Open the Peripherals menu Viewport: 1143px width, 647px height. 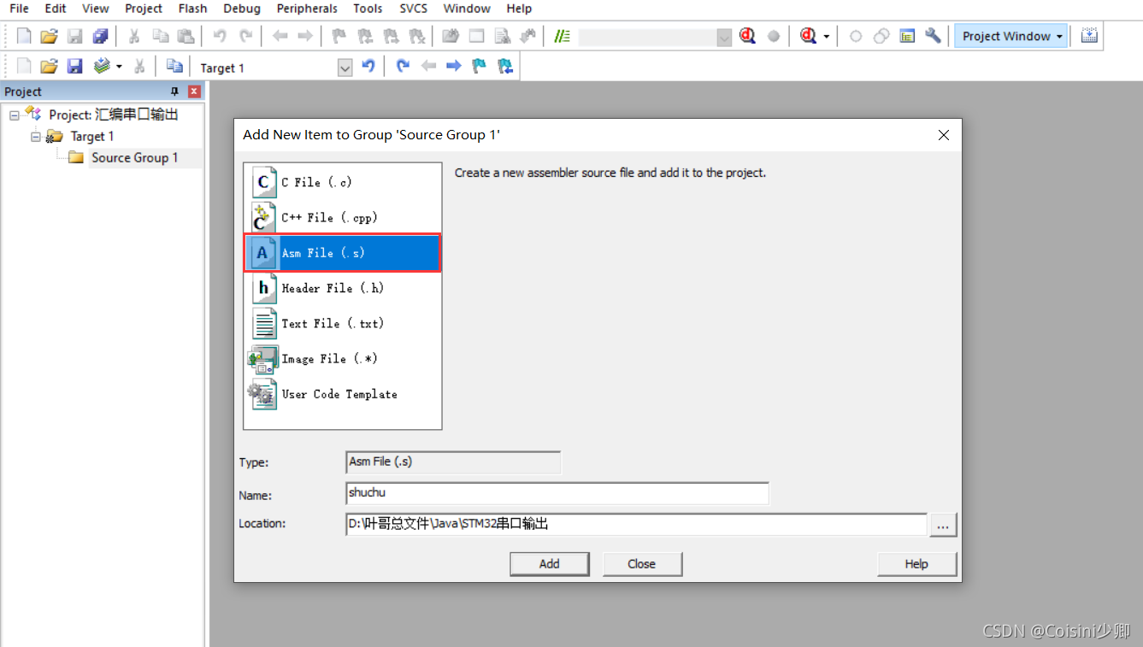307,9
